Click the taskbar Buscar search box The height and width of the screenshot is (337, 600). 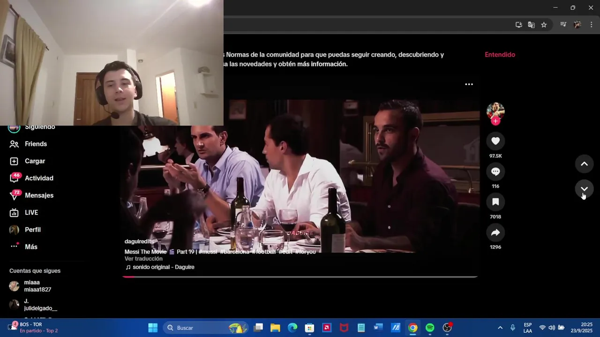coord(206,328)
